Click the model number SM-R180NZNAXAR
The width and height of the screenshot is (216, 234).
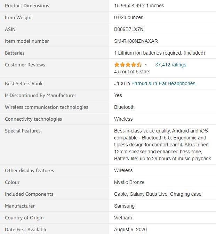pos(136,41)
